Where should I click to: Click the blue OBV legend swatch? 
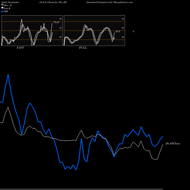tap(2, 11)
